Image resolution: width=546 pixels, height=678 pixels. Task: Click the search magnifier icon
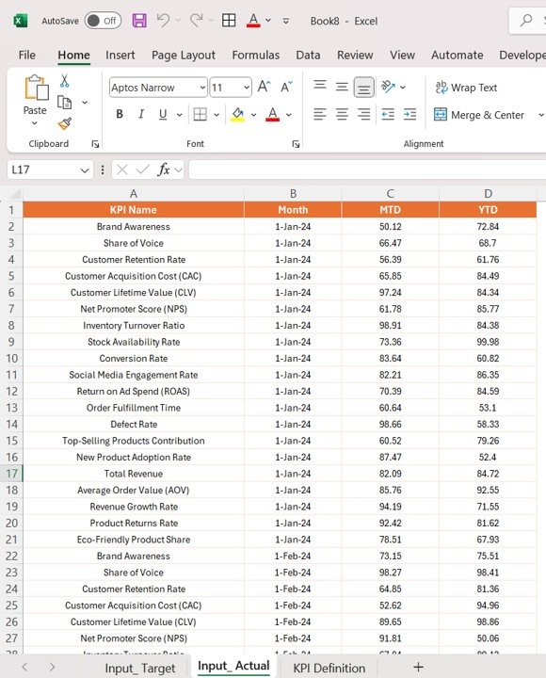click(526, 21)
